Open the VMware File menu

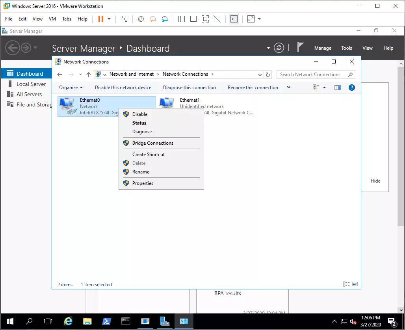(x=9, y=19)
